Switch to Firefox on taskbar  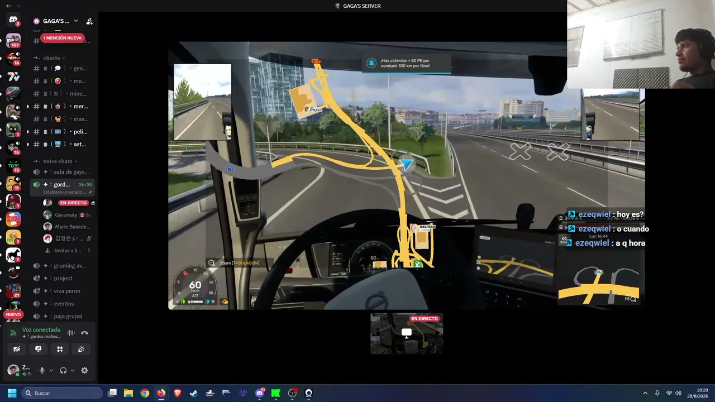click(x=161, y=393)
